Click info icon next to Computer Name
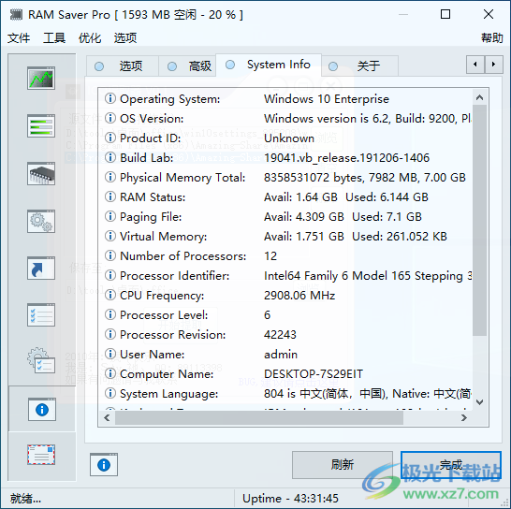511x509 pixels. 110,373
